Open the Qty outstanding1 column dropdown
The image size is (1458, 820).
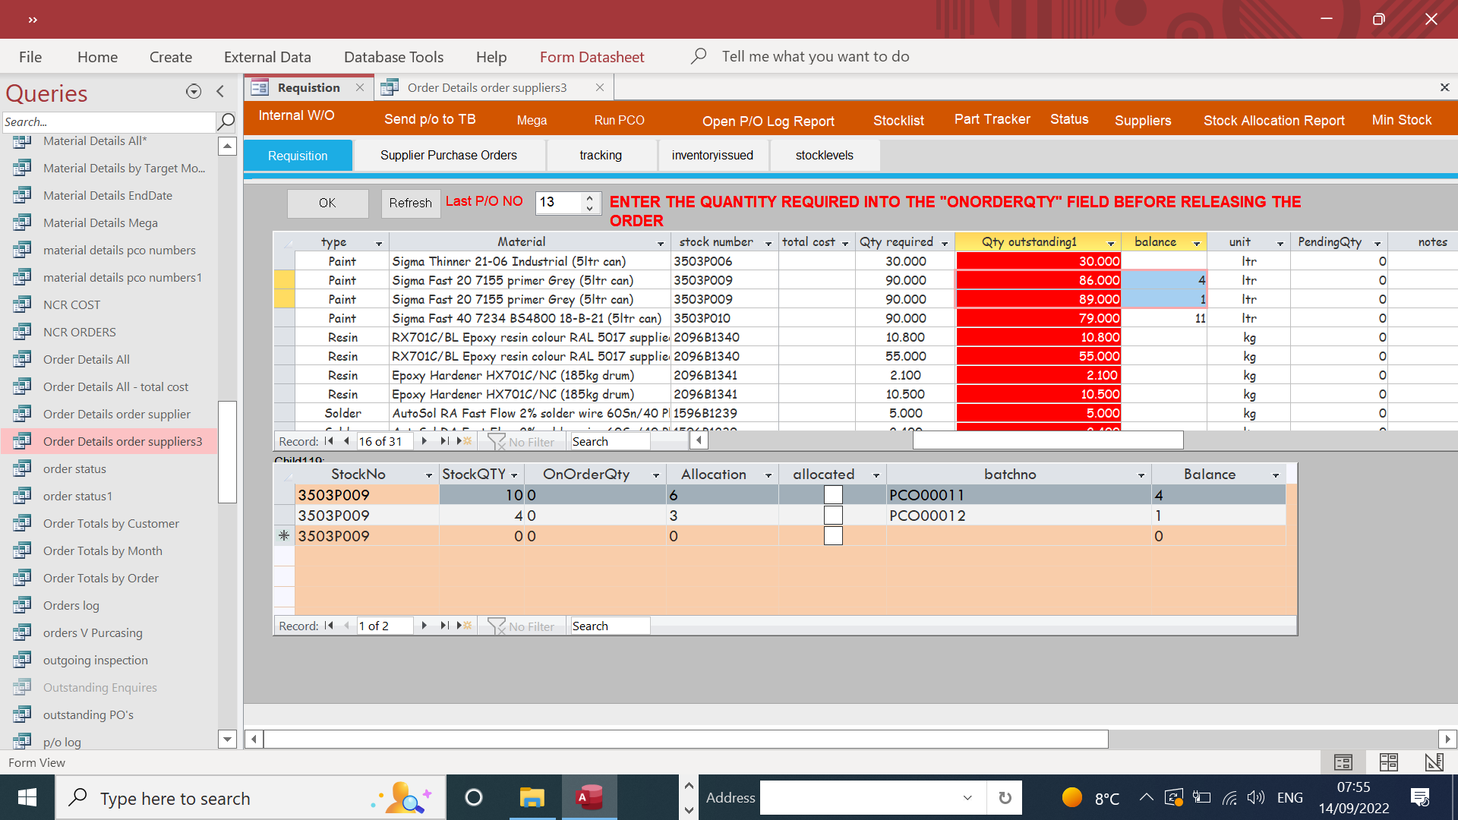point(1111,243)
